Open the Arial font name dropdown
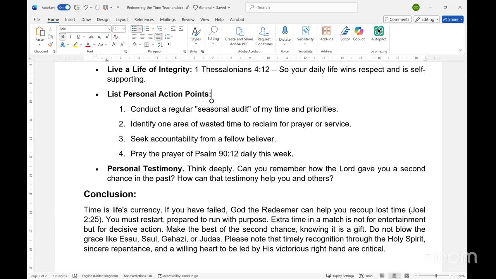 point(109,29)
